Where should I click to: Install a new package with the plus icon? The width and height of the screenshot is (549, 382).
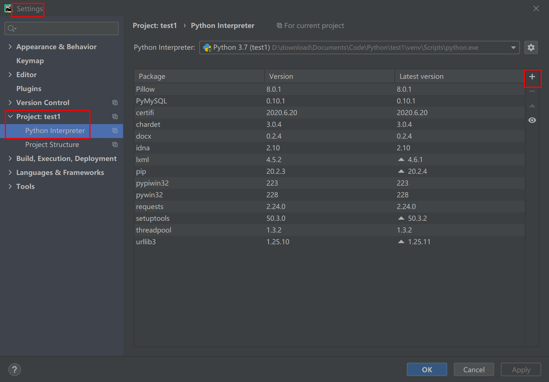[532, 76]
